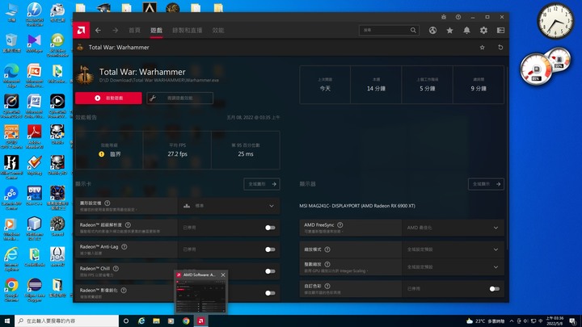Switch to the Gaming (遊戲) tab
The height and width of the screenshot is (327, 582).
pos(156,31)
